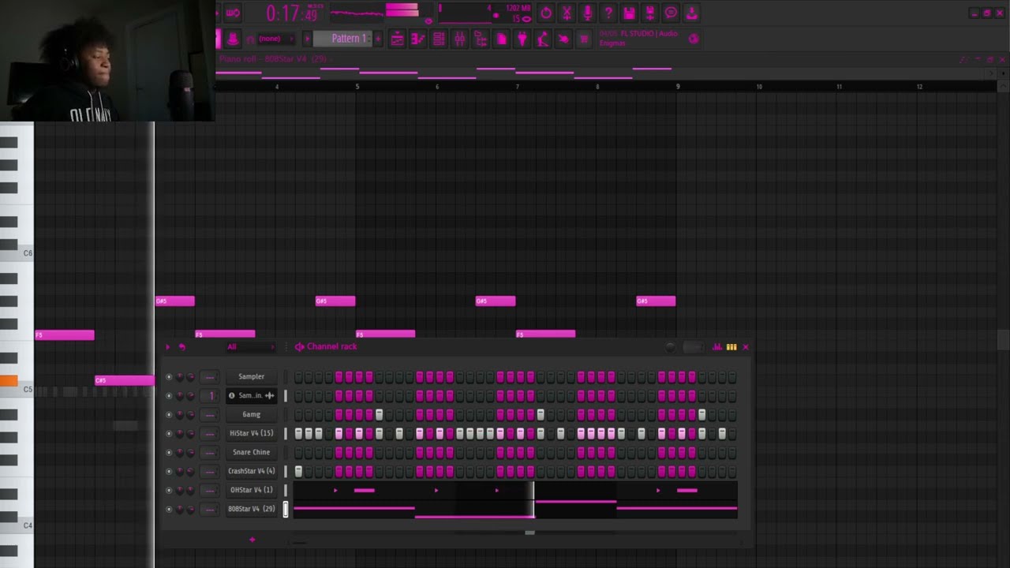Screen dimensions: 1010x568
Task: Click the export download icon
Action: [691, 13]
